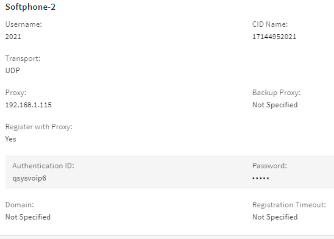
Task: Click the Registration Timeout label
Action: click(x=289, y=205)
